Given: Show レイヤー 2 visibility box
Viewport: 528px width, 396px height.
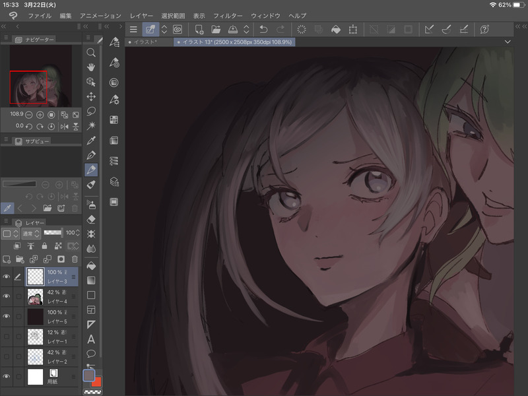Looking at the screenshot, I should pyautogui.click(x=6, y=356).
